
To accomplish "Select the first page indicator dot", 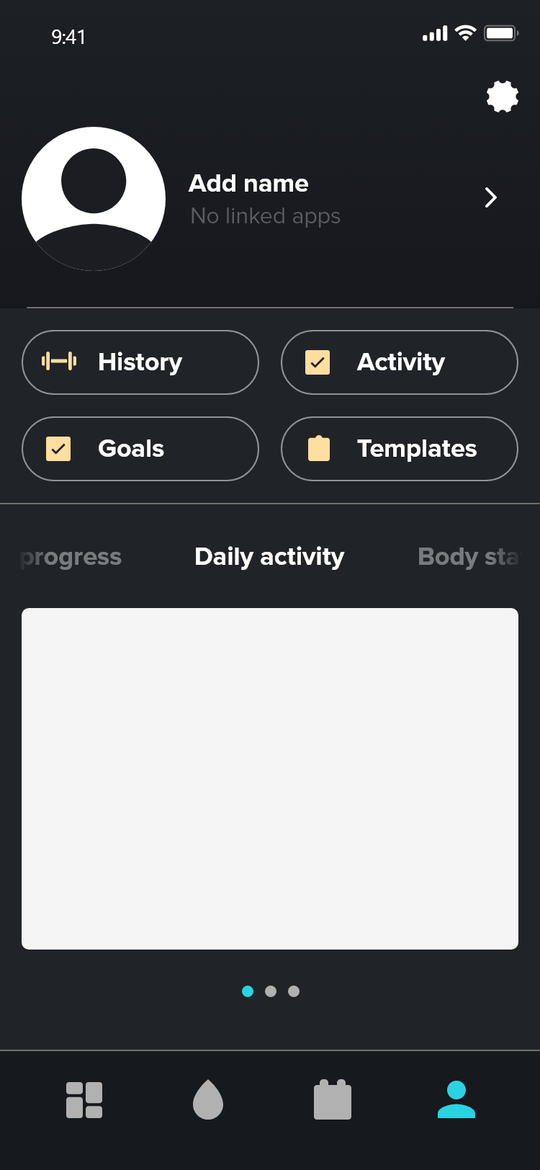I will pyautogui.click(x=248, y=991).
